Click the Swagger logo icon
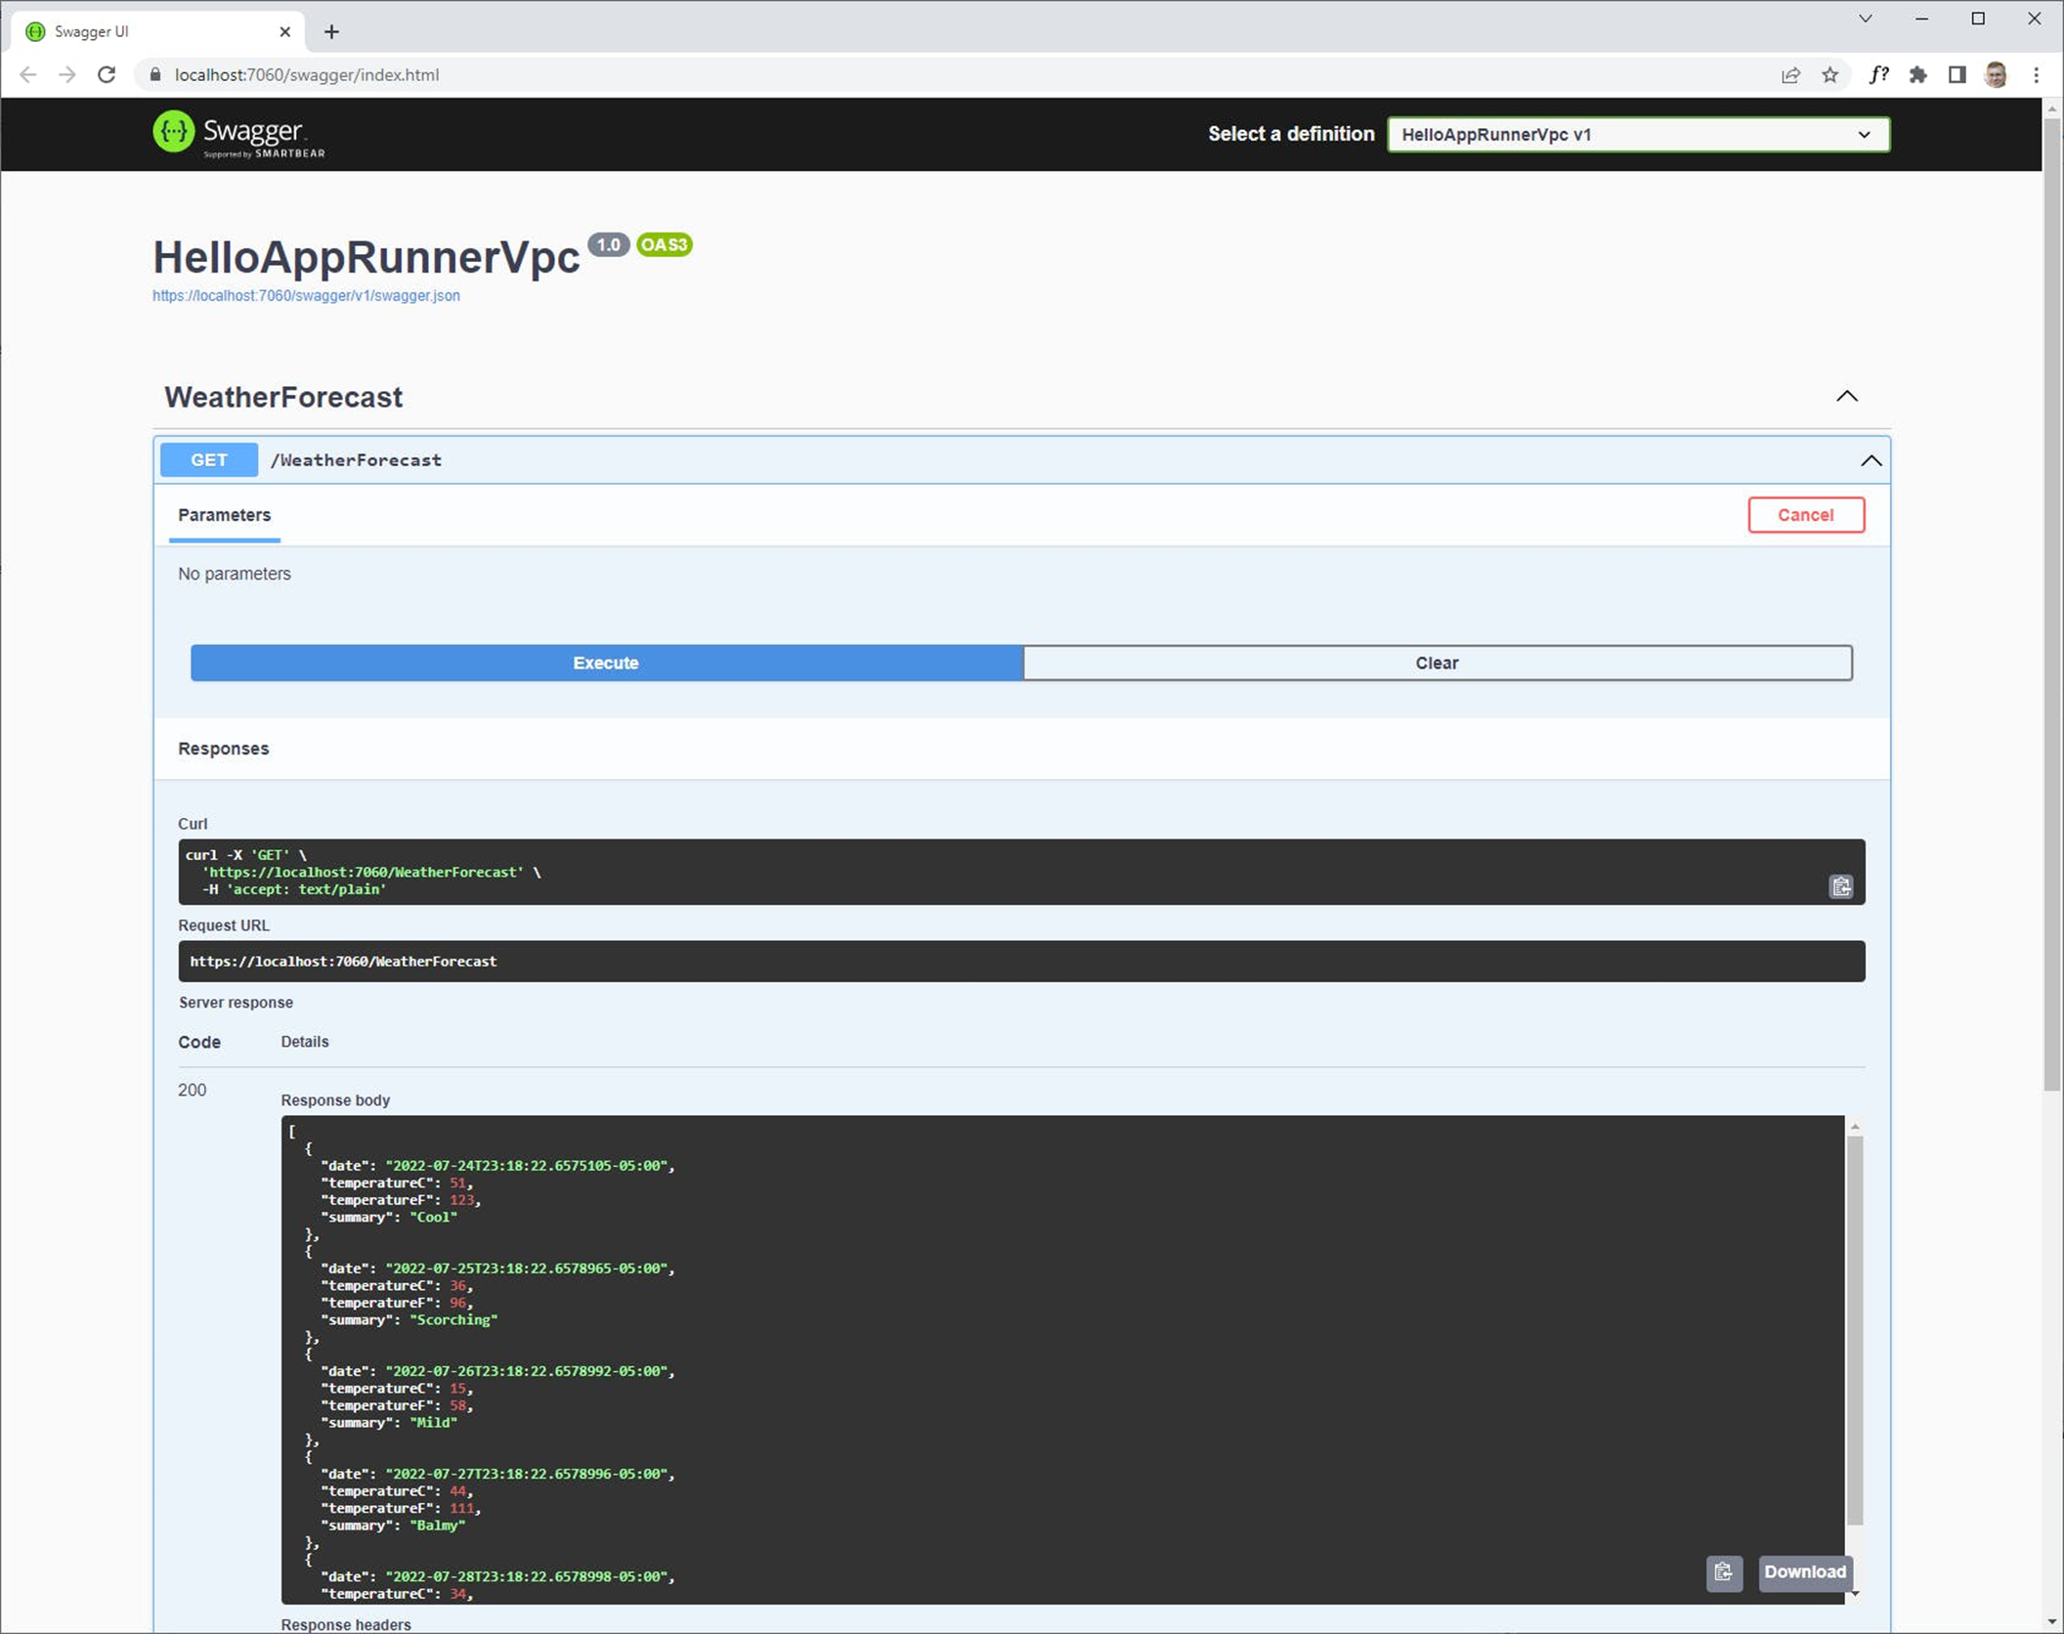This screenshot has width=2064, height=1634. pyautogui.click(x=171, y=134)
